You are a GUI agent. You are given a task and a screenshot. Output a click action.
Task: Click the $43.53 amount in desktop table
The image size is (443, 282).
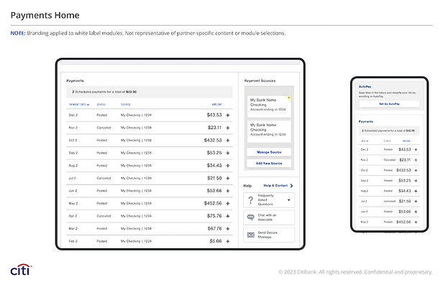pyautogui.click(x=214, y=115)
